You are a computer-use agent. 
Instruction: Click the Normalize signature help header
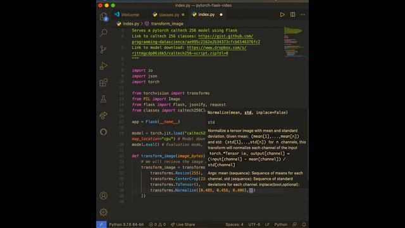[x=247, y=113]
